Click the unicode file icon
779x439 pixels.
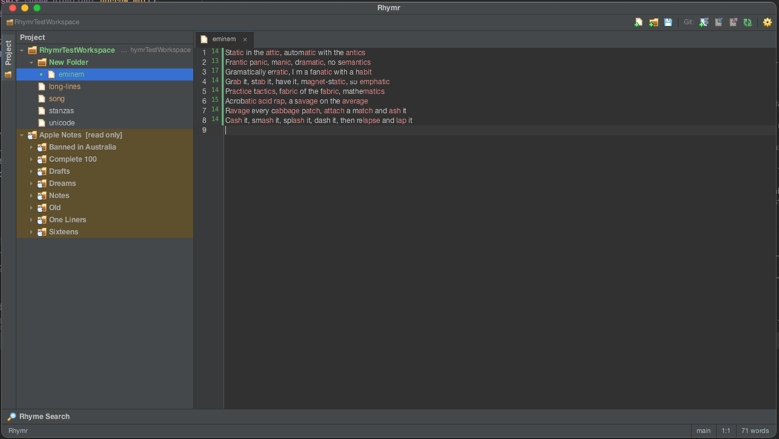click(42, 123)
